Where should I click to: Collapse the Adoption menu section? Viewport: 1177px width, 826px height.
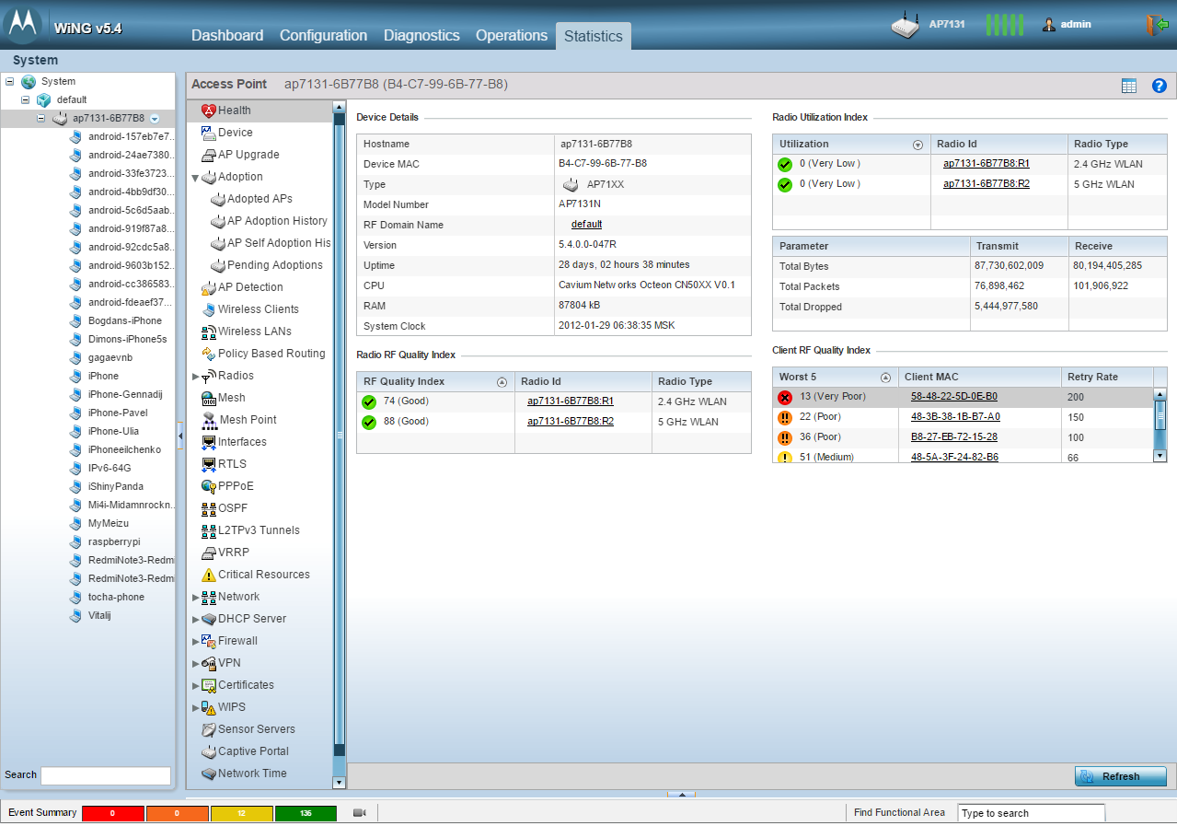point(195,178)
